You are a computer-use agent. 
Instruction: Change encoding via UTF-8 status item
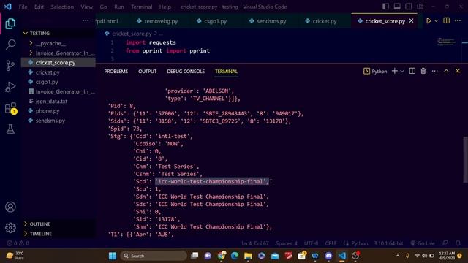311,243
